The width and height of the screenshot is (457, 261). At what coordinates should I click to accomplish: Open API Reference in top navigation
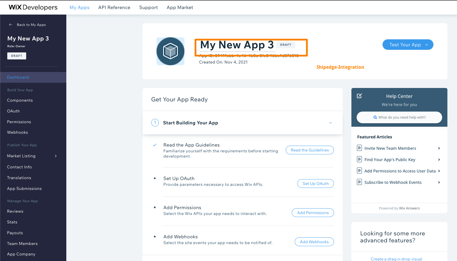pyautogui.click(x=114, y=8)
